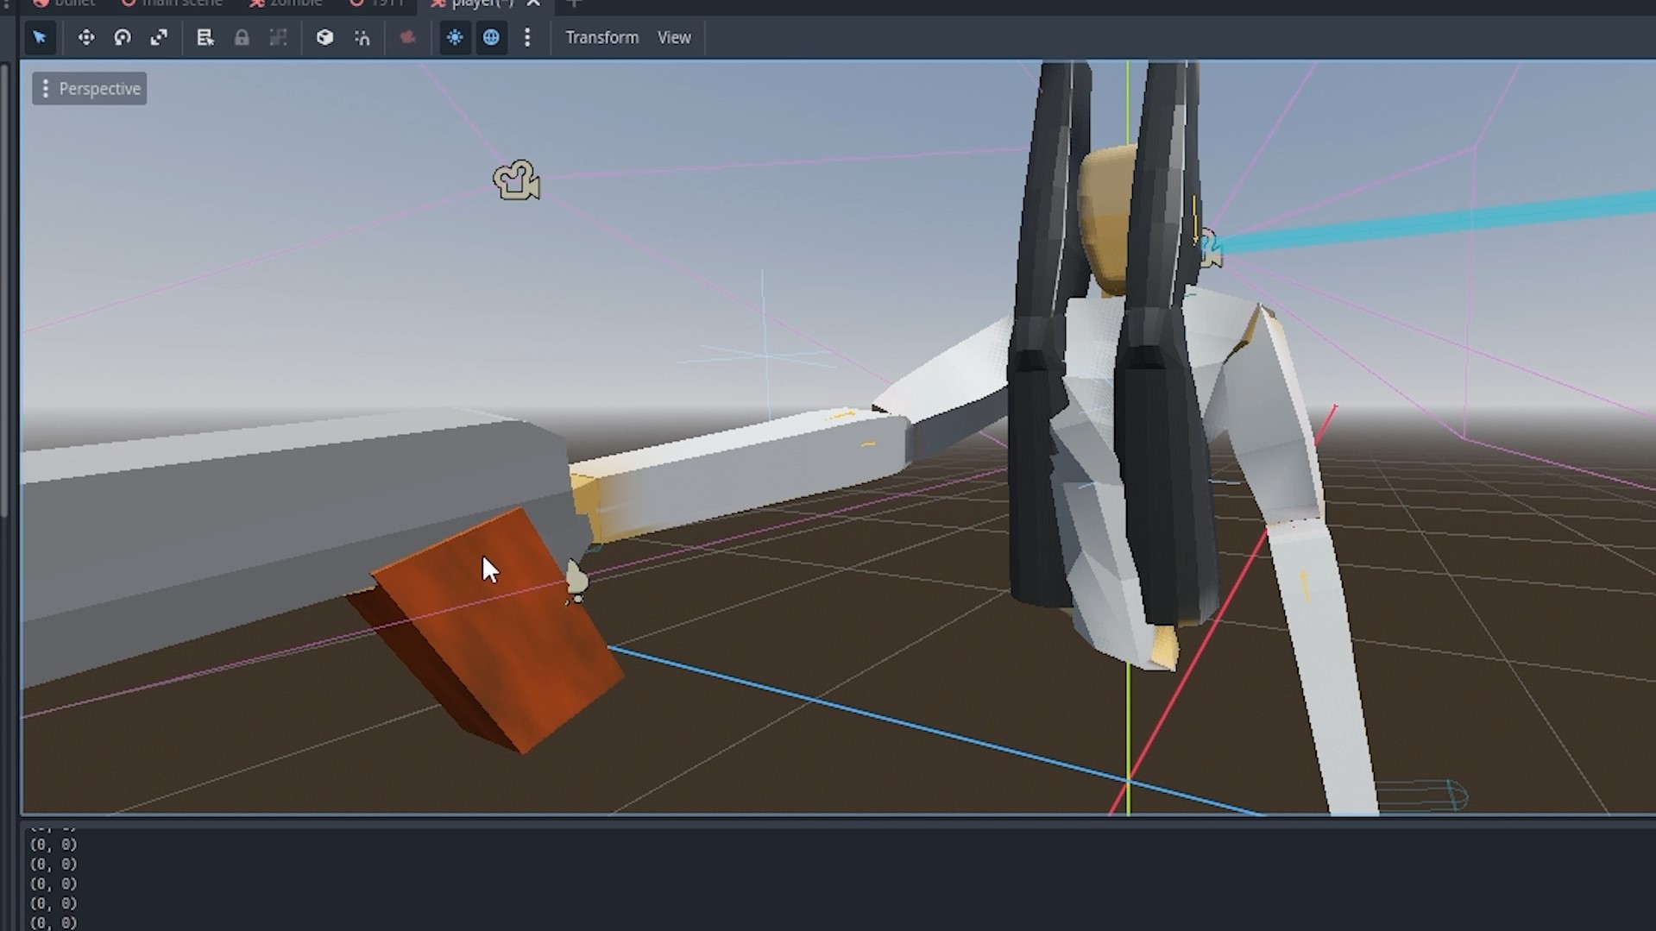The height and width of the screenshot is (931, 1656).
Task: Select the camera gizmo beside character's head
Action: [1210, 248]
